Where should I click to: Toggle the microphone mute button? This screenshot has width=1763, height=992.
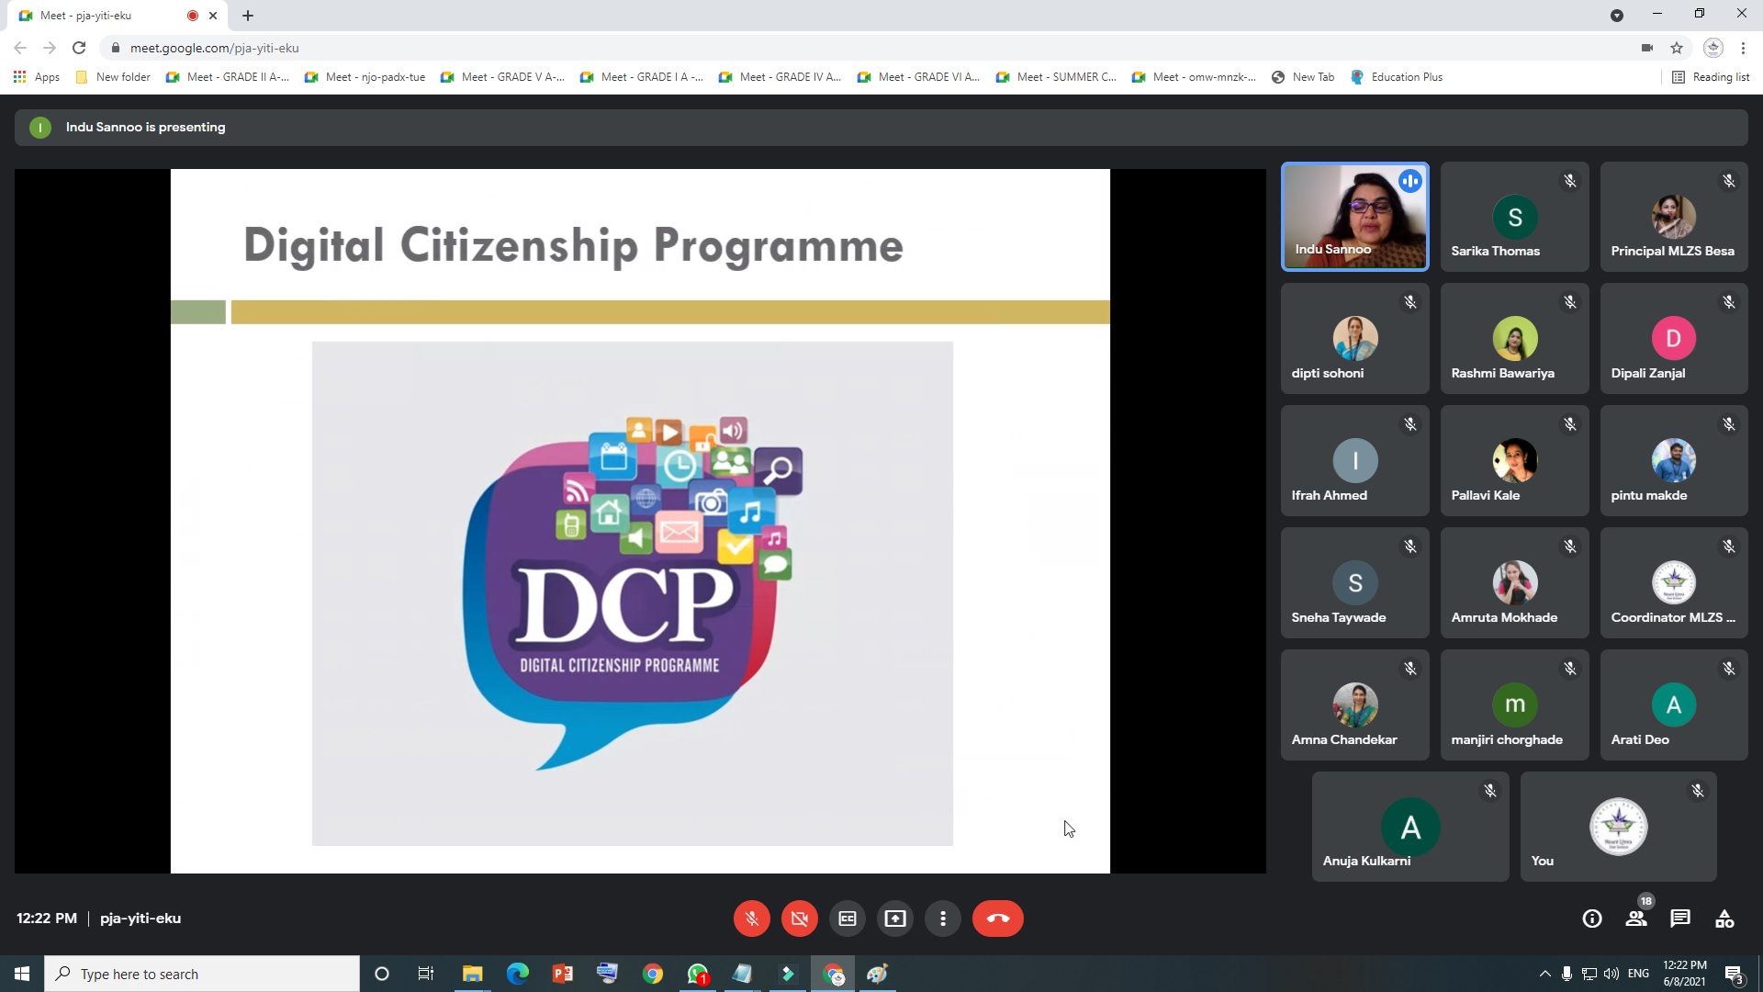click(x=751, y=919)
